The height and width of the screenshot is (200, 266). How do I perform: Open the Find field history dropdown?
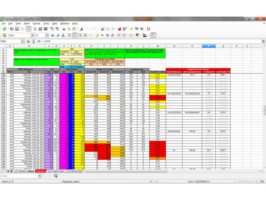coord(40,176)
